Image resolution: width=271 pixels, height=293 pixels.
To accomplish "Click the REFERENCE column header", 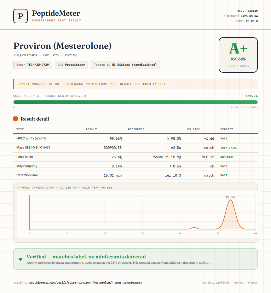I will tap(136, 129).
